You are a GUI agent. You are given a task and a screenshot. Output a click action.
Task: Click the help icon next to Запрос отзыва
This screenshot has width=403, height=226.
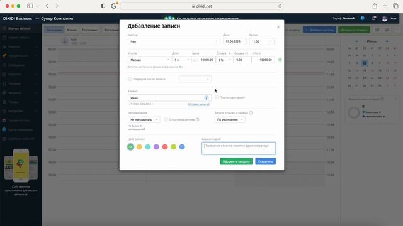251,113
